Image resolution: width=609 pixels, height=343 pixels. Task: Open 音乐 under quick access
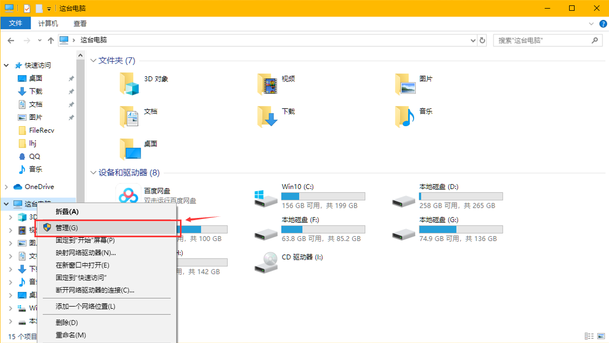click(x=35, y=169)
